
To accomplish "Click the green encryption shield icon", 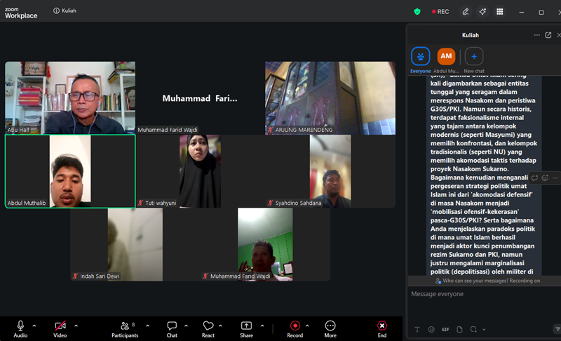I will point(417,11).
